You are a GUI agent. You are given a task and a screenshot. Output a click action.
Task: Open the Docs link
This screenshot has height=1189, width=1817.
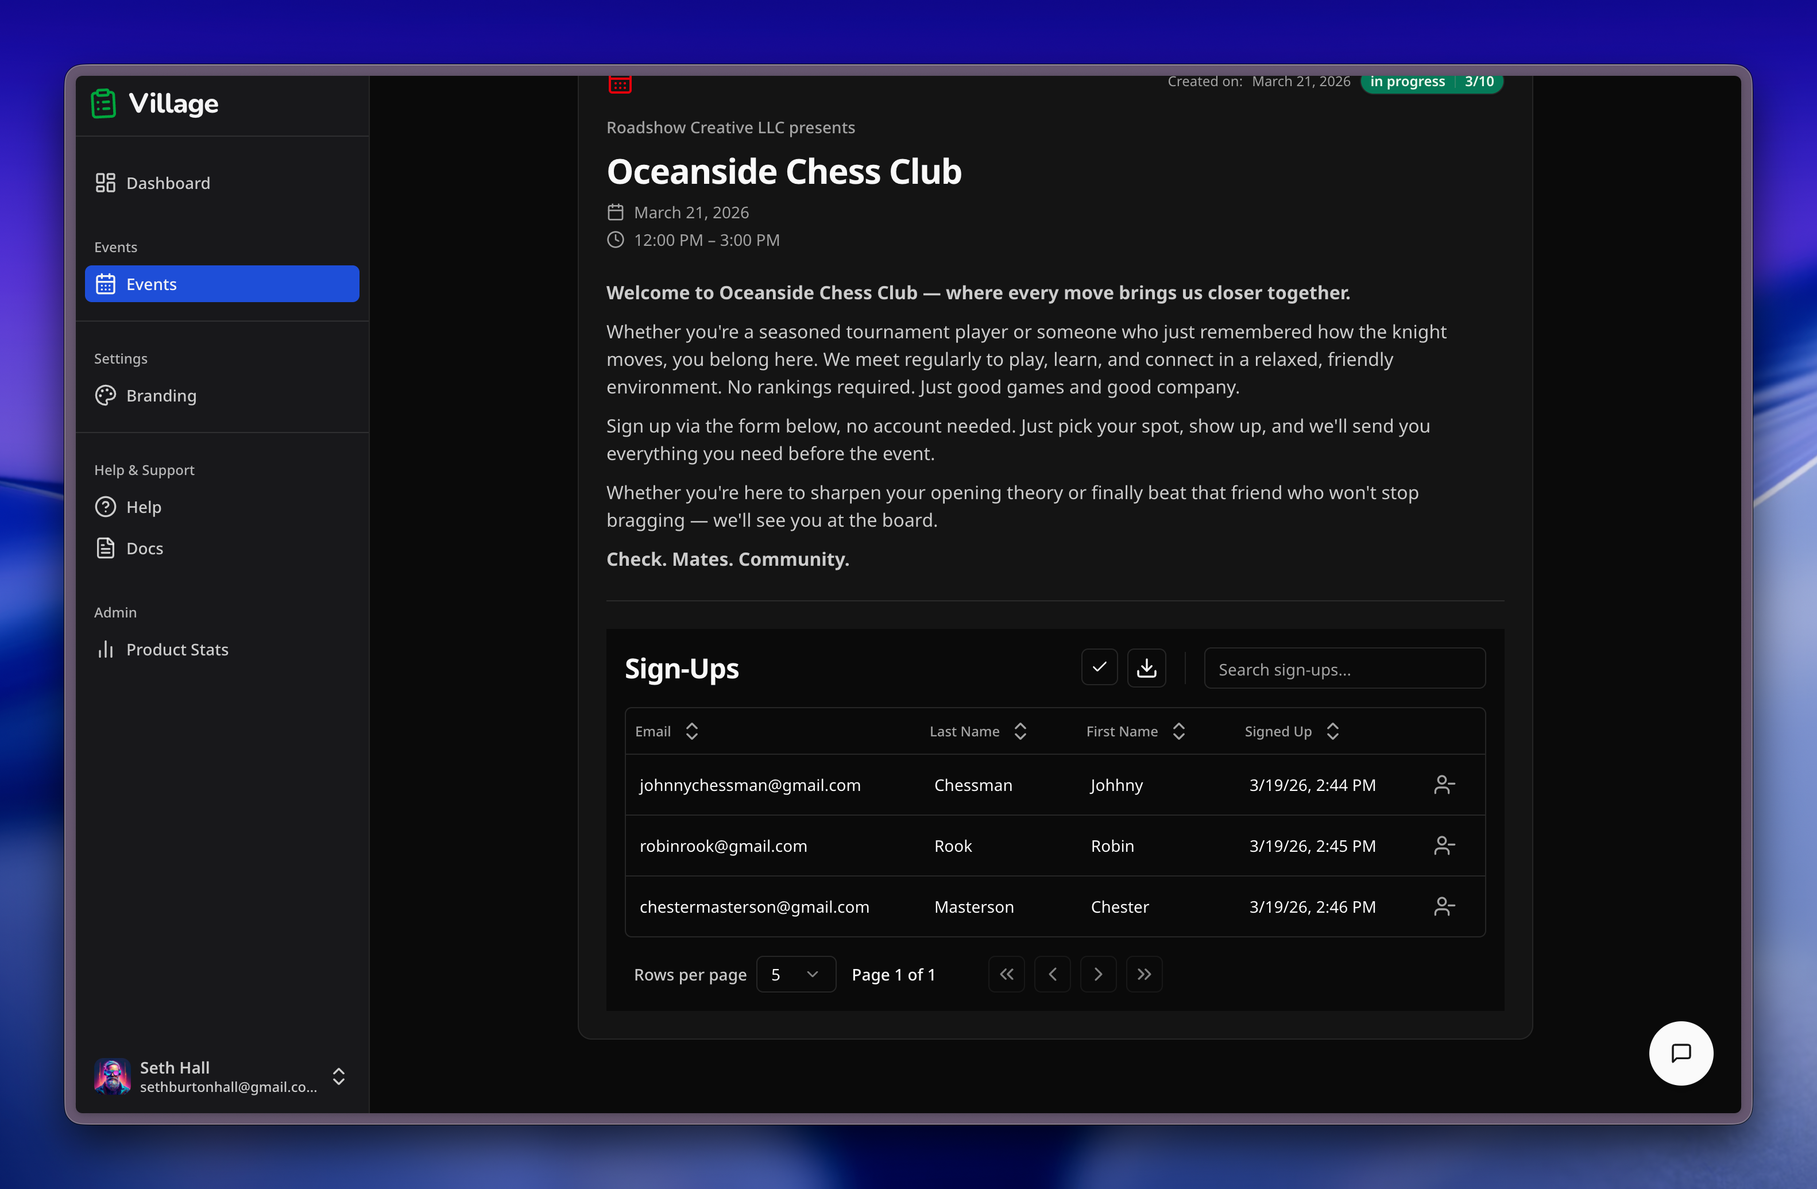[x=144, y=549]
